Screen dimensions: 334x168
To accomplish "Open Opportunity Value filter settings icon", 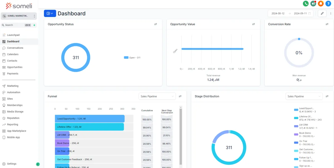I will 254,24.
